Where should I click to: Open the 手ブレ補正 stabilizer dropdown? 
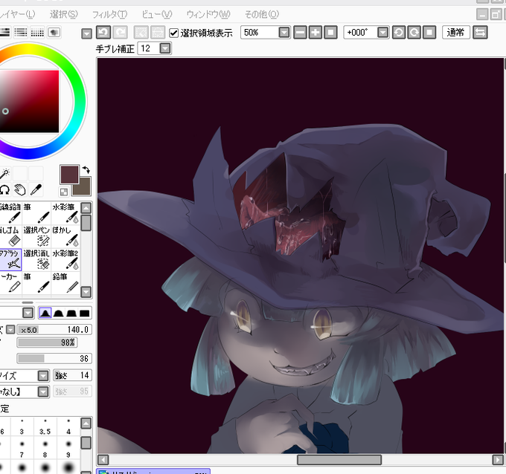click(x=165, y=48)
